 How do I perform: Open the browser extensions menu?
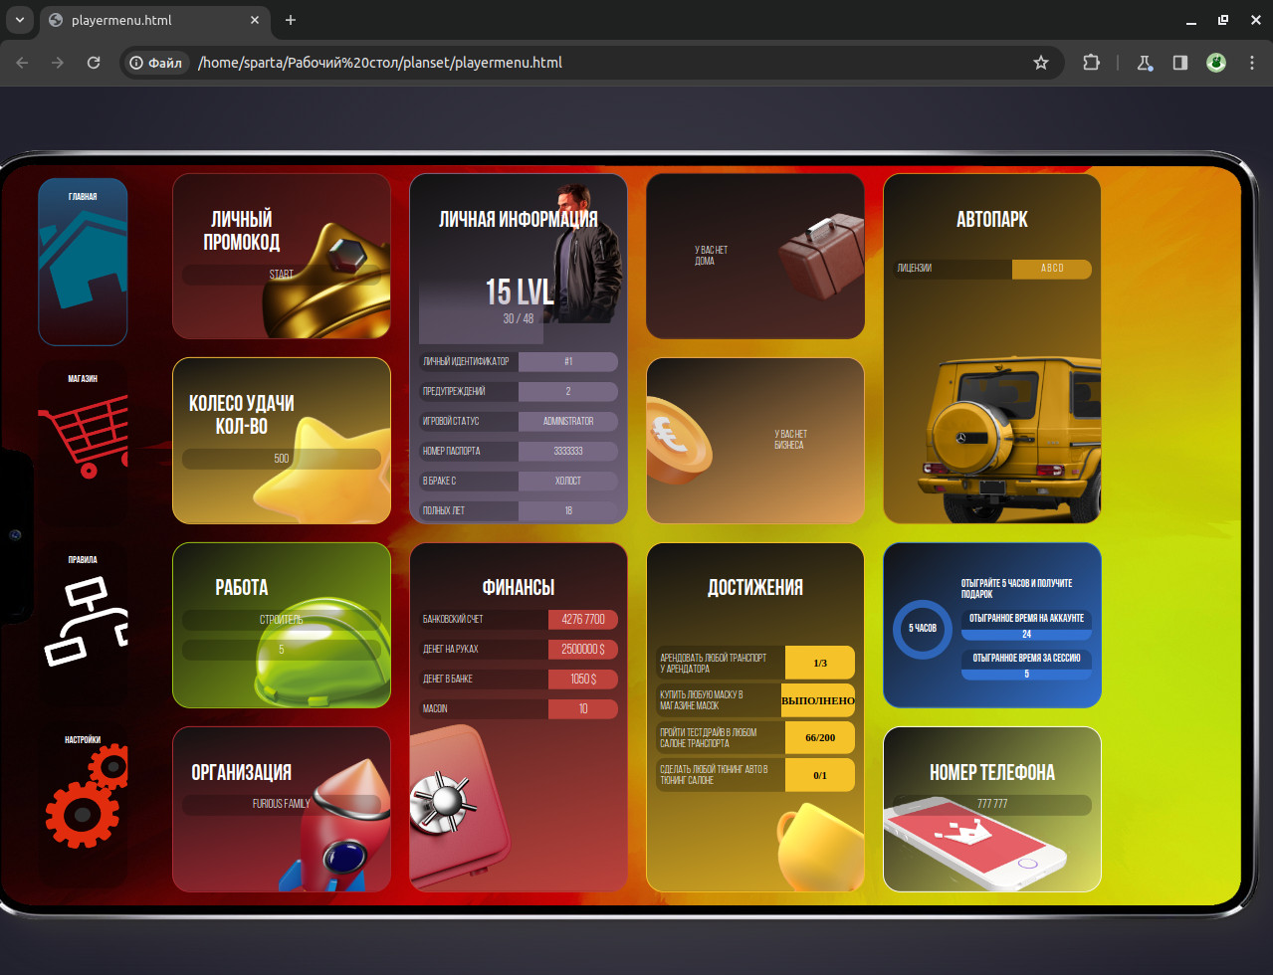[1092, 63]
